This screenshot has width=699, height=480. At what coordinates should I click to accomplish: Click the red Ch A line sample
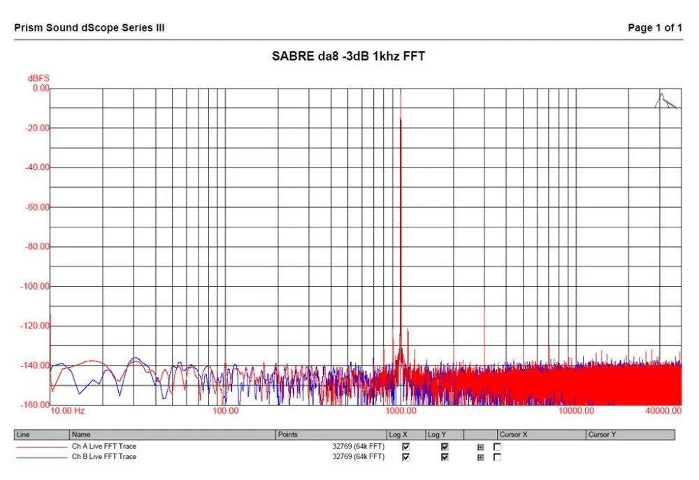point(41,447)
